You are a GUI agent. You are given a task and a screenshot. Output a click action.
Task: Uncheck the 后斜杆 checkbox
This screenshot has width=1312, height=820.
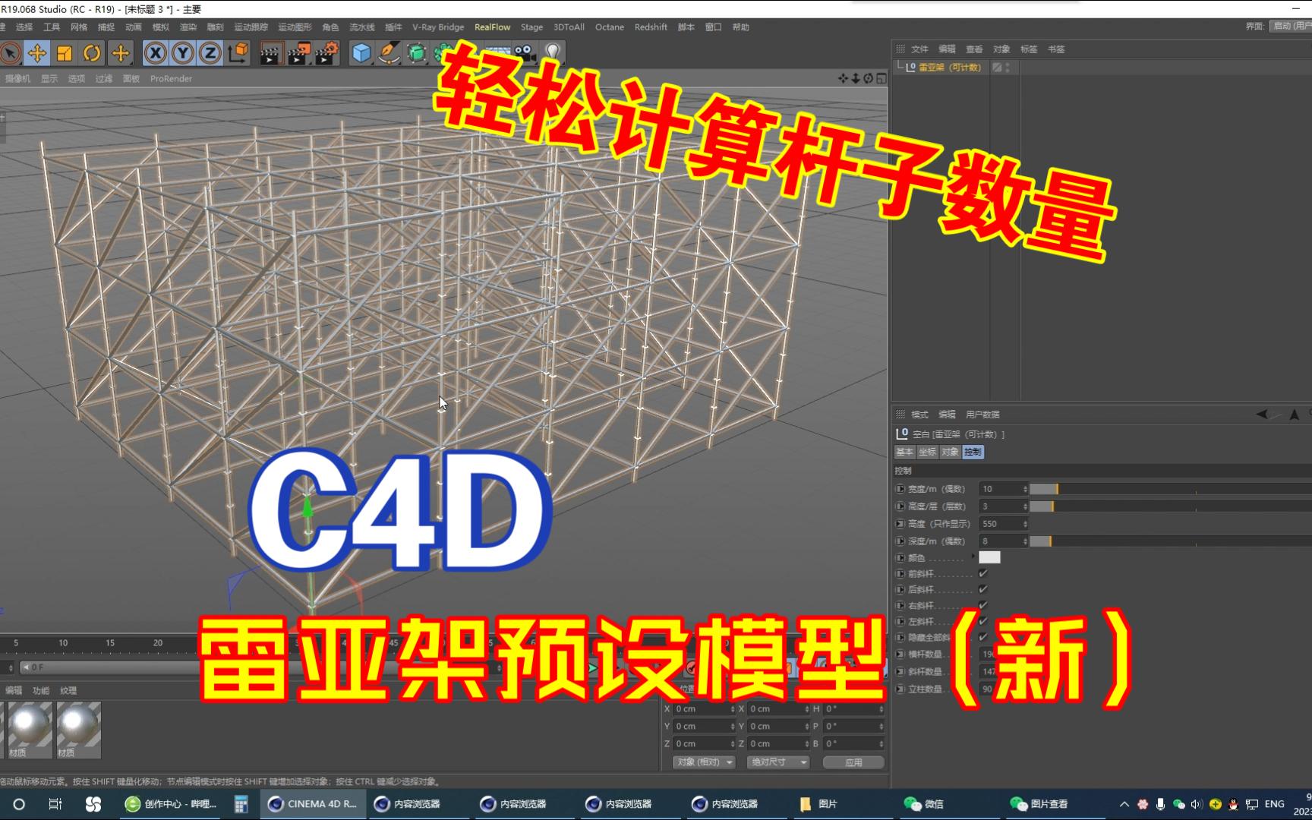(983, 589)
